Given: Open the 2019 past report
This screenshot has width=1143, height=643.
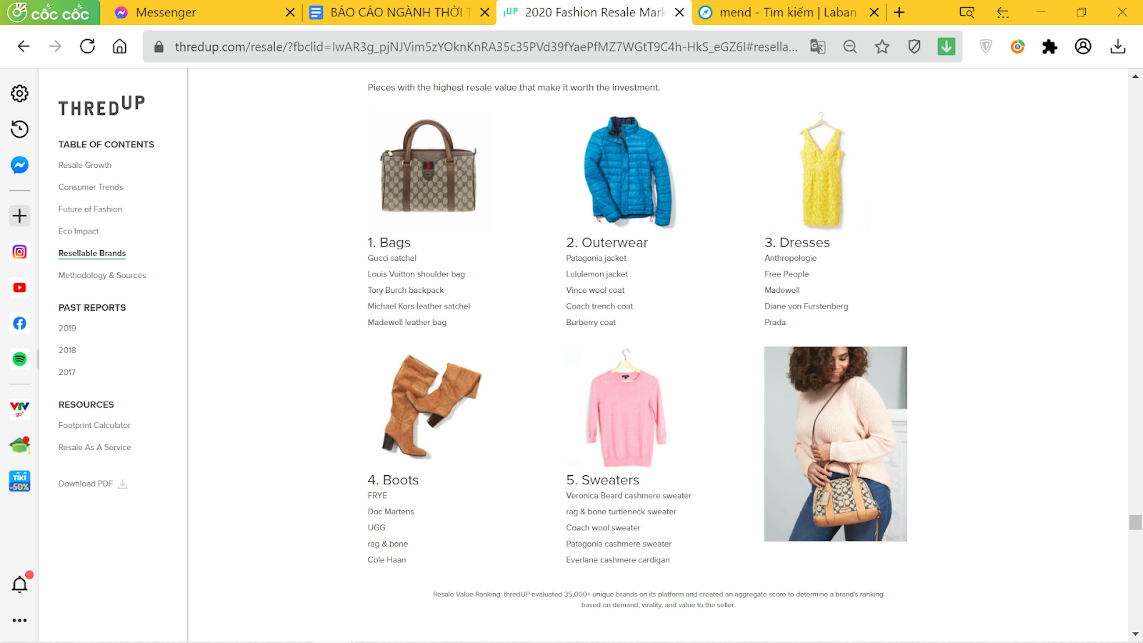Looking at the screenshot, I should [x=67, y=328].
